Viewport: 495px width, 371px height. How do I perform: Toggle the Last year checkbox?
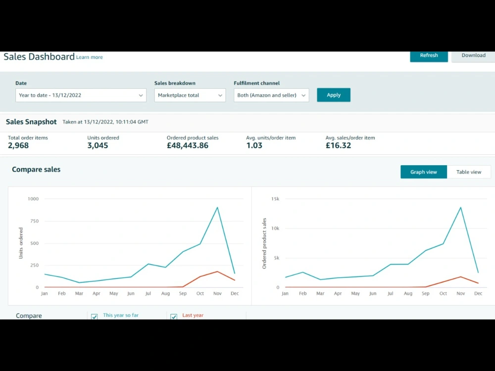pyautogui.click(x=174, y=317)
